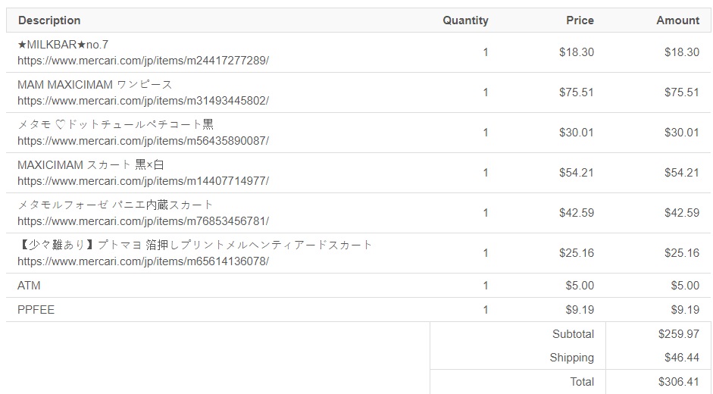Open the MAXICIMAM スカート 黒×白 URL
This screenshot has height=394, width=713.
click(x=143, y=181)
